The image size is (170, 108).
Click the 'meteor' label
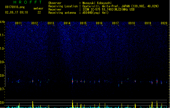(38, 8)
